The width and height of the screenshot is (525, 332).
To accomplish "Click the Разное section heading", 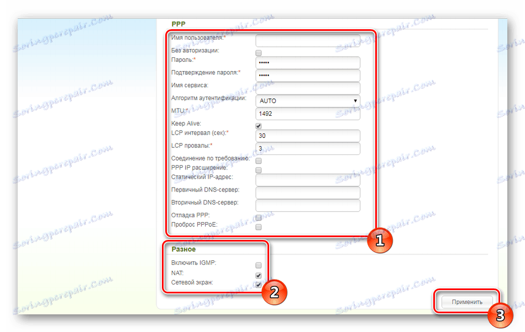I will coord(183,249).
